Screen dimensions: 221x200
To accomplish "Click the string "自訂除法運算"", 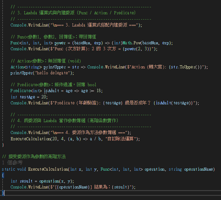I will coord(121,139).
